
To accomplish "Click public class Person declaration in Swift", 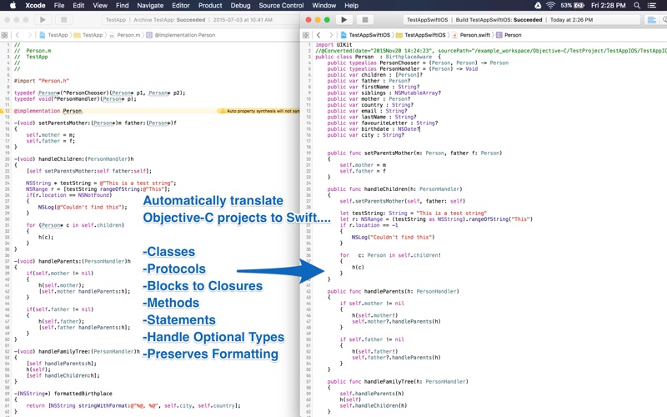I will [x=379, y=57].
